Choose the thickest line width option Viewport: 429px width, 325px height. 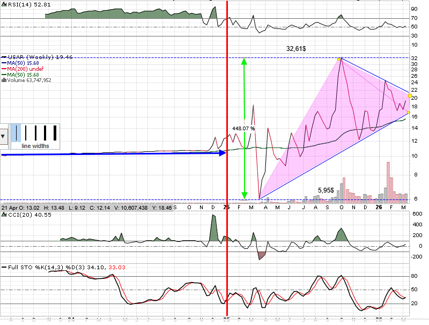55,132
